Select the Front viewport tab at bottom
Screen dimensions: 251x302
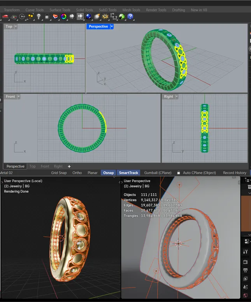coord(45,166)
